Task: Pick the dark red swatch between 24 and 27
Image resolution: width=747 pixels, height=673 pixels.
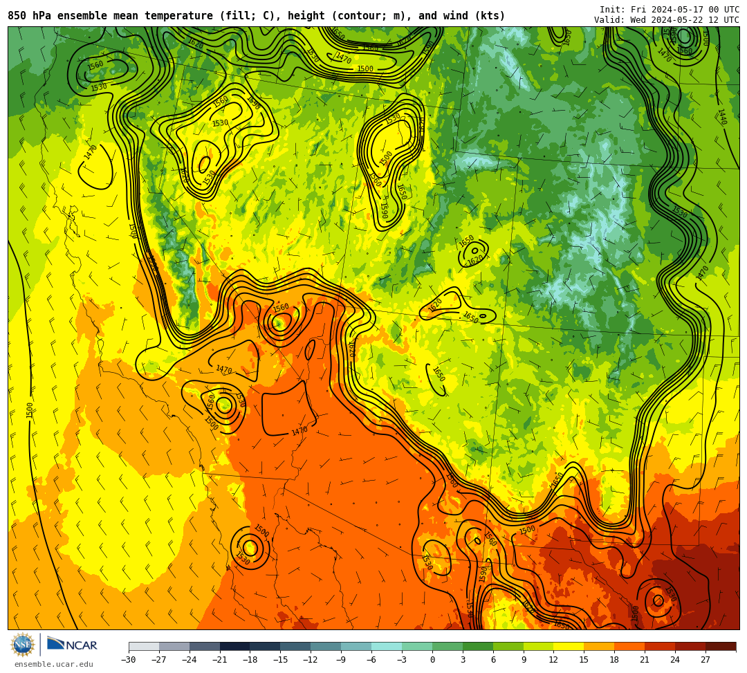Action: coord(690,646)
